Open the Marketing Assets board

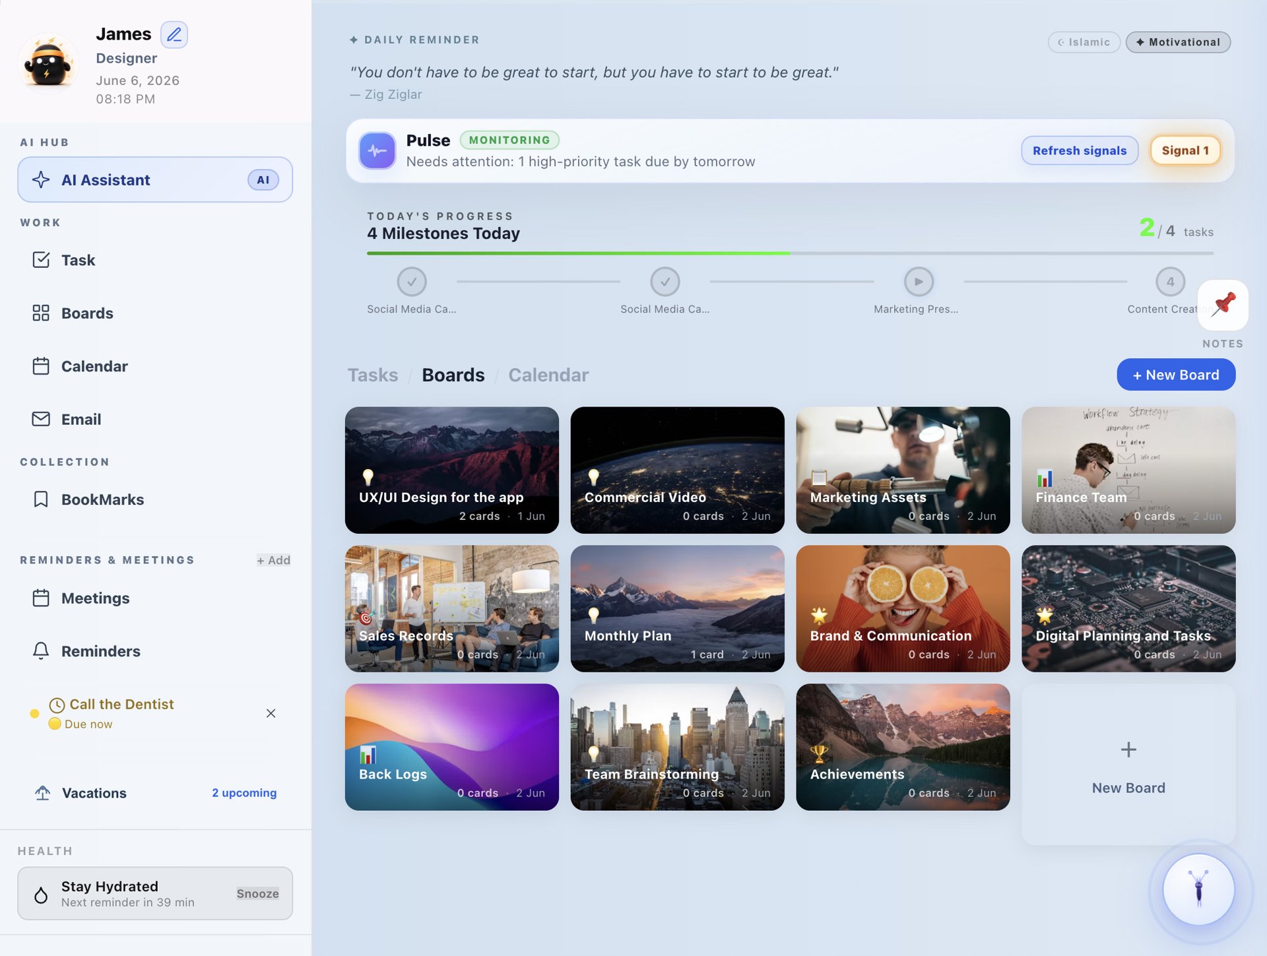pos(903,470)
